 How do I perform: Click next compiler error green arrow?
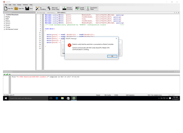(x=10, y=74)
